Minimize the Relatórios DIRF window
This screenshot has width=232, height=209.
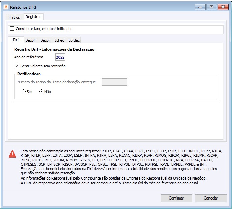[200, 7]
